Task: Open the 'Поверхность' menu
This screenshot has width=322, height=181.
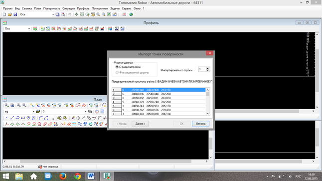Action: pyautogui.click(x=51, y=8)
